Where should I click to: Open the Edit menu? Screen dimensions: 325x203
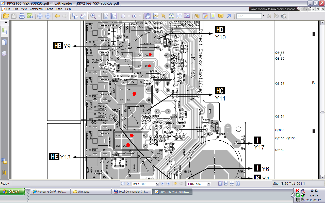tap(16, 9)
